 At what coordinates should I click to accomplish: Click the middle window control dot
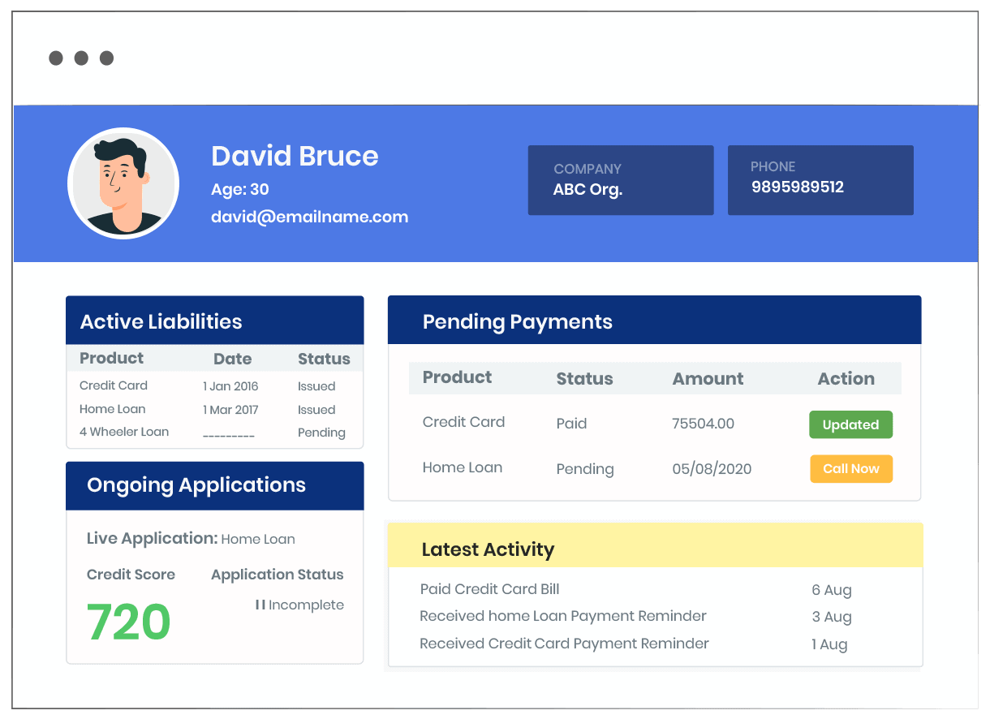pos(81,58)
